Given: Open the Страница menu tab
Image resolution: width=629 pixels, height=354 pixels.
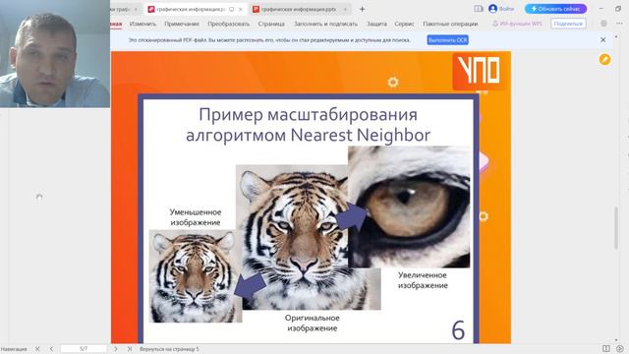Looking at the screenshot, I should (x=271, y=24).
